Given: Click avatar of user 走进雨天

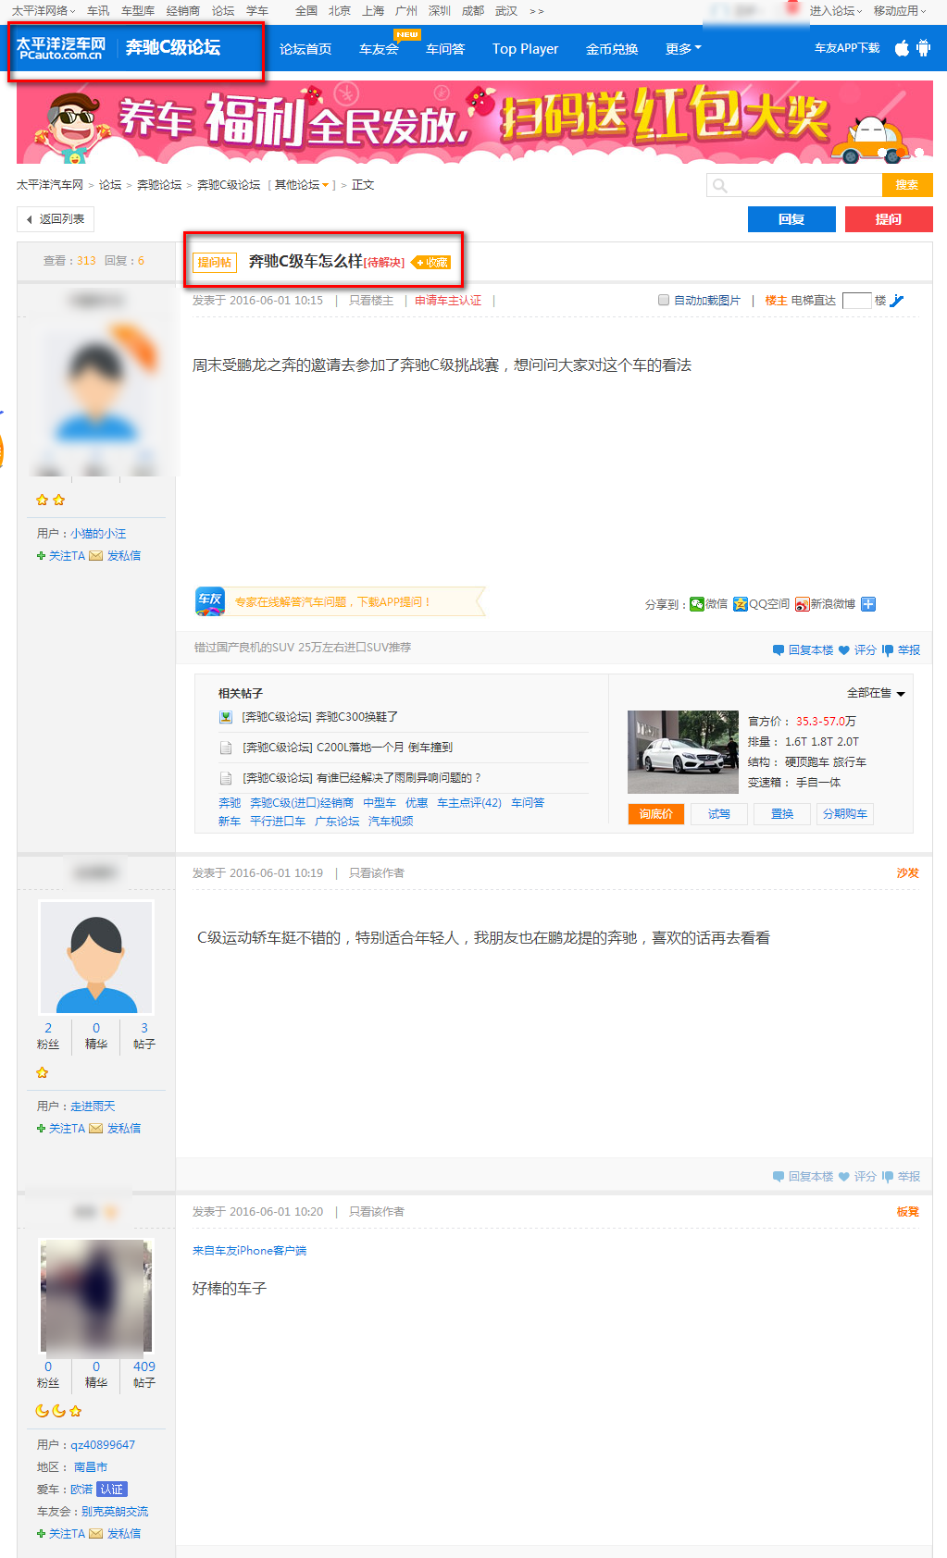Looking at the screenshot, I should [x=96, y=958].
